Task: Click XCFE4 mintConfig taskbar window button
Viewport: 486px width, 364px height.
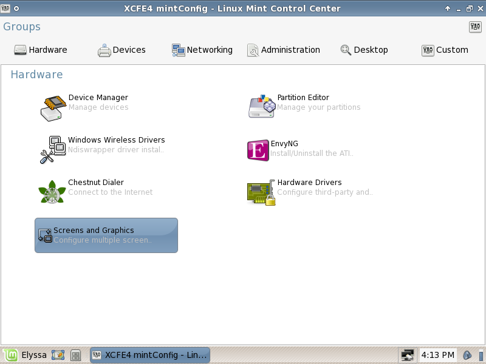Action: click(x=150, y=355)
